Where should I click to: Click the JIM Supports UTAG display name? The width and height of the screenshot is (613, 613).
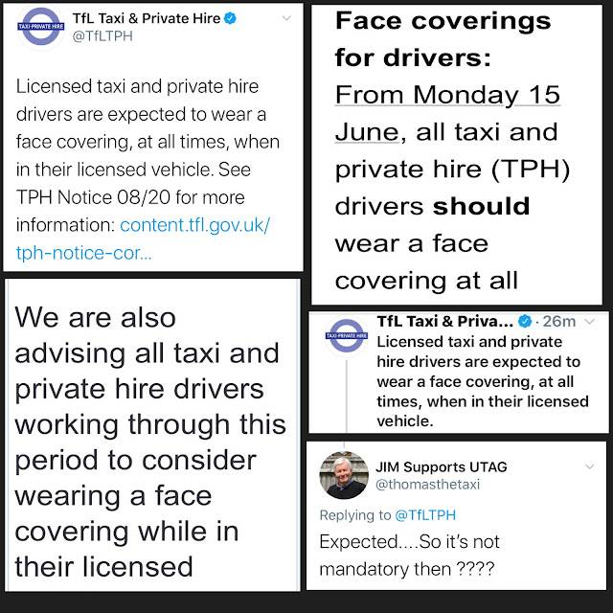442,466
